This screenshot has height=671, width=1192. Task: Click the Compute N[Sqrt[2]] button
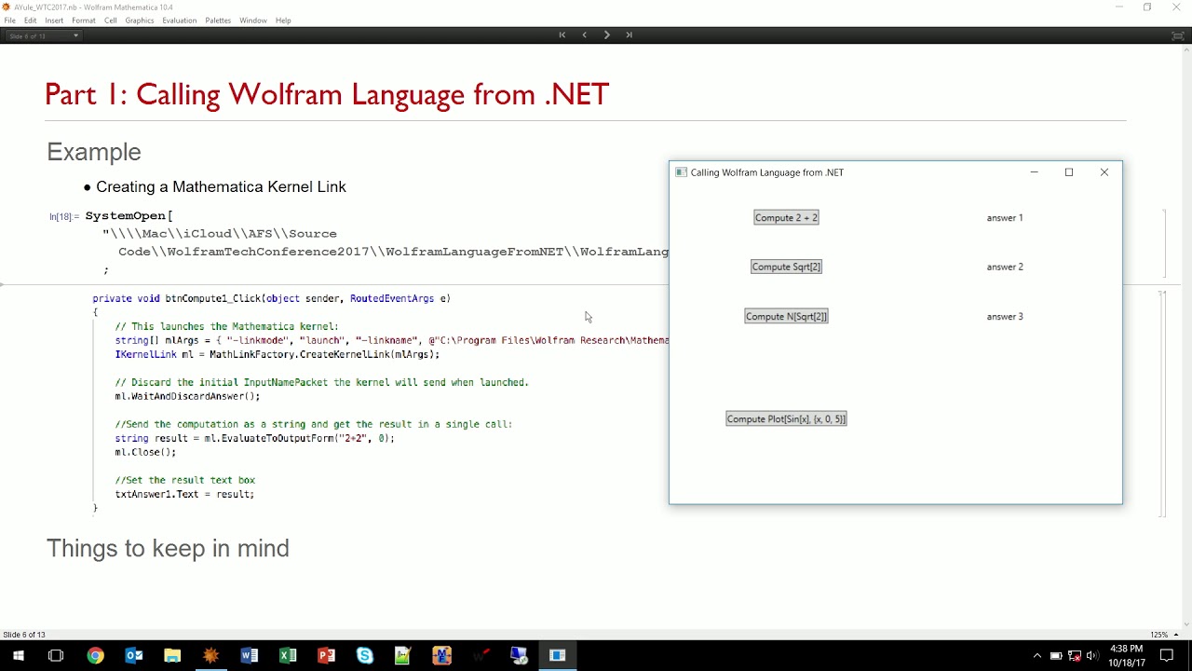coord(786,316)
